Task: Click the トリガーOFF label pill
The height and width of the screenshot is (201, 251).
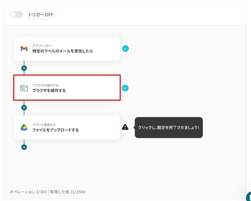Action: [41, 15]
